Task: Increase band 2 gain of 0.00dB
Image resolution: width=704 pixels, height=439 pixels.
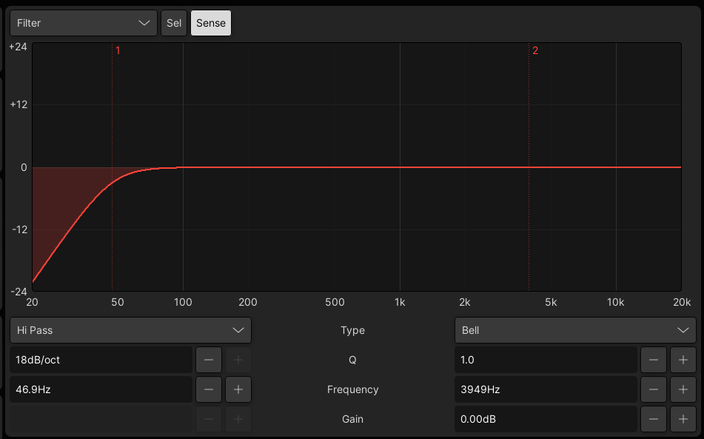Action: [683, 419]
